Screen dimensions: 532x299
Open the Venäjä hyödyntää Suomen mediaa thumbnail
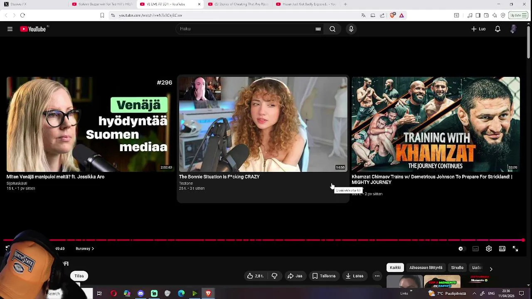click(x=90, y=124)
